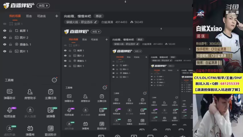This screenshot has width=243, height=137.
Task: Hide the 图片 2 source in main list
Action: [x=5, y=37]
